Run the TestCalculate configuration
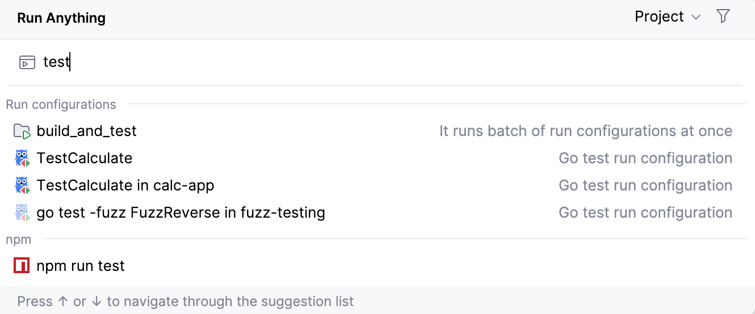This screenshot has width=755, height=314. tap(85, 158)
